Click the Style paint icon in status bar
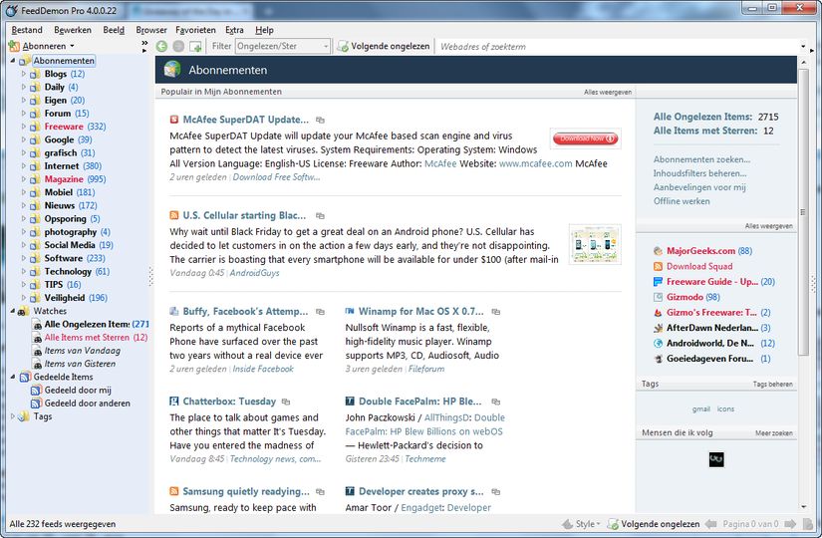Viewport: 822px width, 538px height. click(567, 524)
